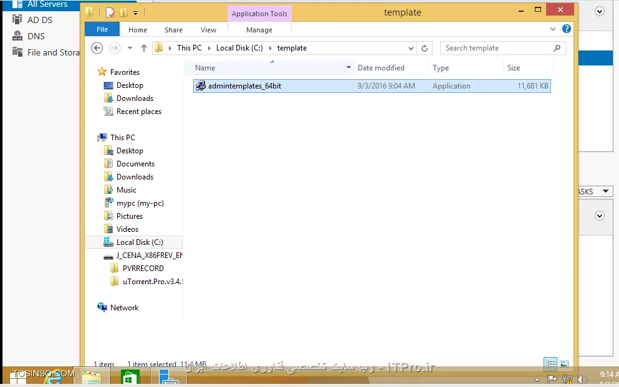Screen dimensions: 619x387
Task: Select the Manage tab under Application Tools
Action: coord(259,30)
